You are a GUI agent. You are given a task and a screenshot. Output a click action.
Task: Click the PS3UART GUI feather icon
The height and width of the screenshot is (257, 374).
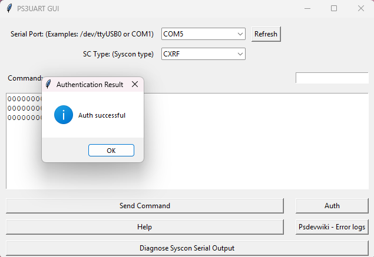[9, 9]
